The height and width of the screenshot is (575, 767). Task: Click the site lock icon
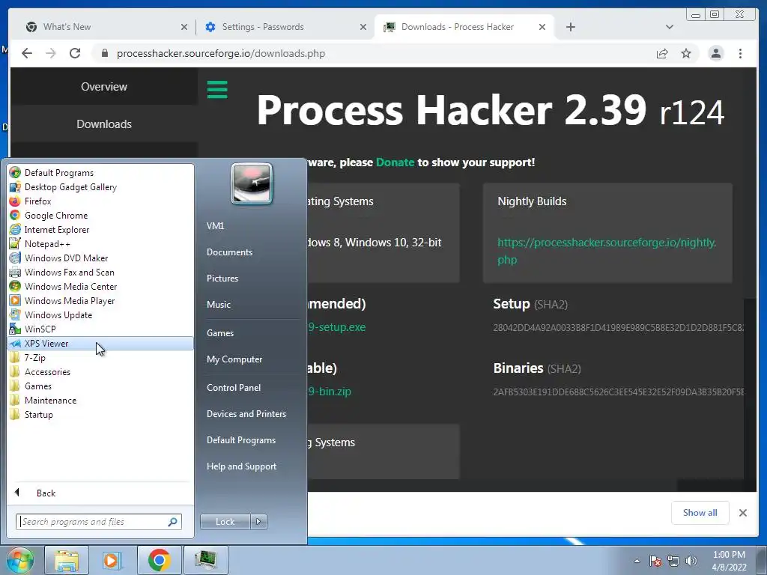(104, 53)
